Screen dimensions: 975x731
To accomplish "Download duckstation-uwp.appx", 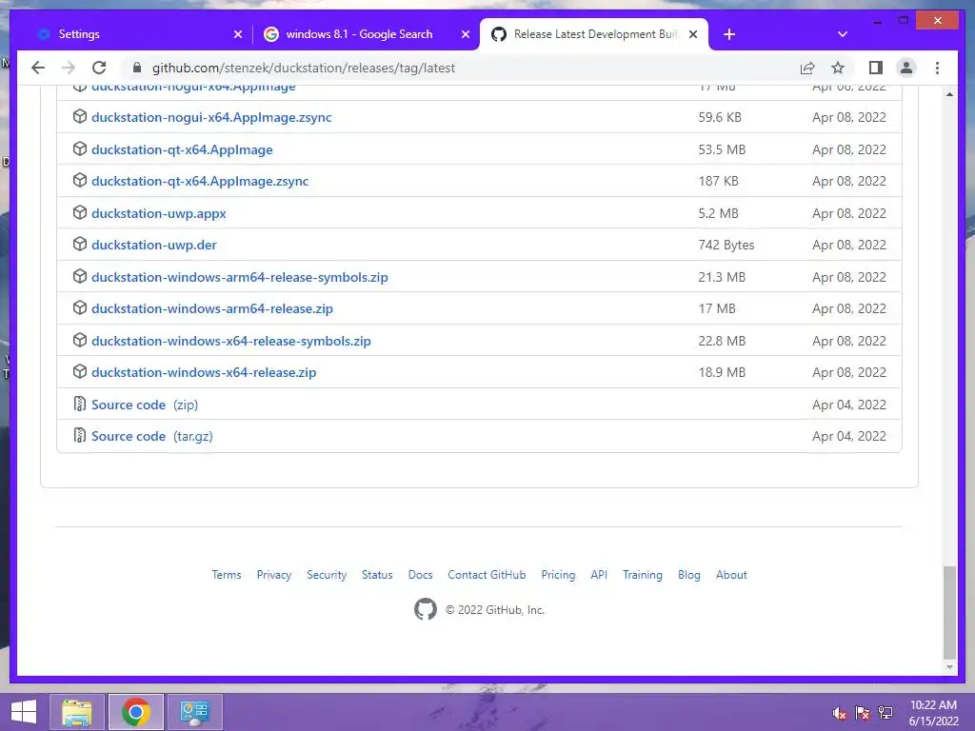I will (x=159, y=213).
